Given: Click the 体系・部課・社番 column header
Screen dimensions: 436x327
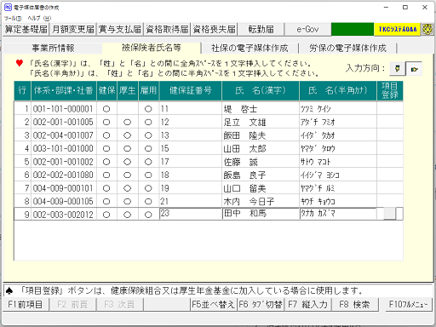Looking at the screenshot, I should pyautogui.click(x=64, y=90).
